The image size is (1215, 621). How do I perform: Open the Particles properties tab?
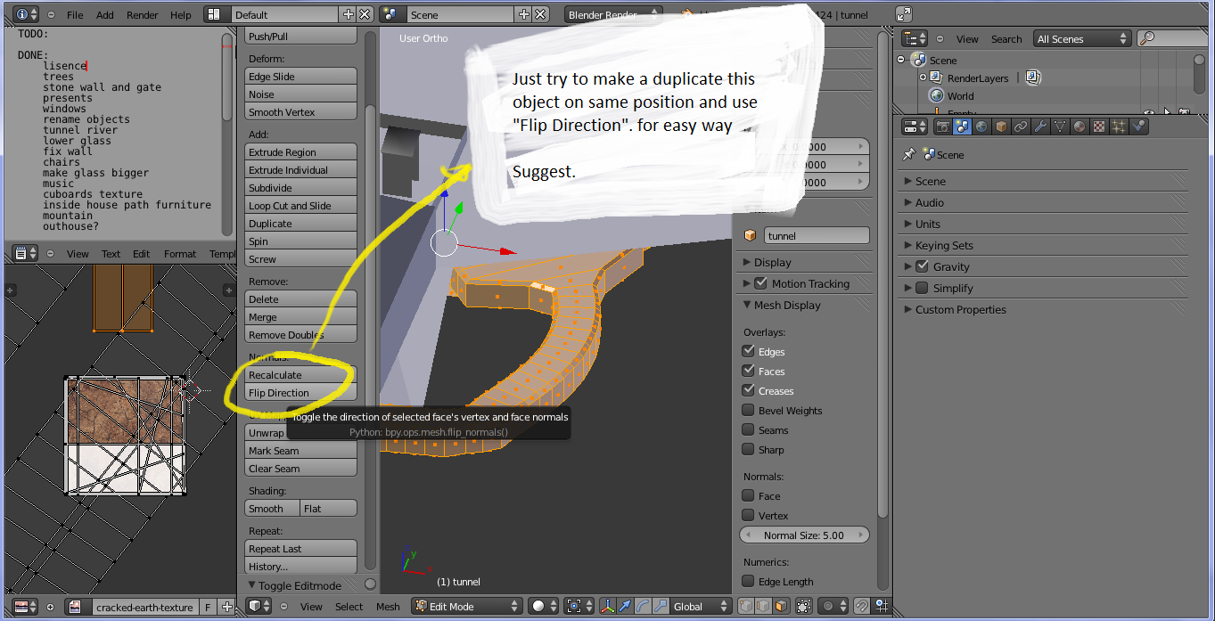pos(1119,127)
